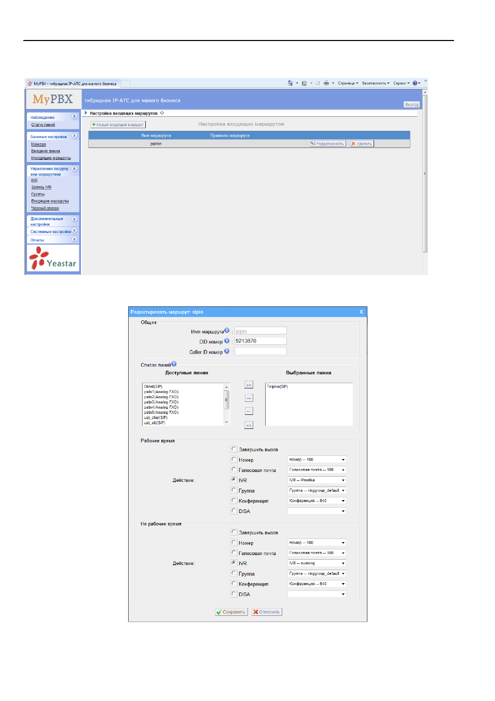
Task: Open 'Номер -- 100' dropdown in Рабочее время
Action: pos(317,460)
